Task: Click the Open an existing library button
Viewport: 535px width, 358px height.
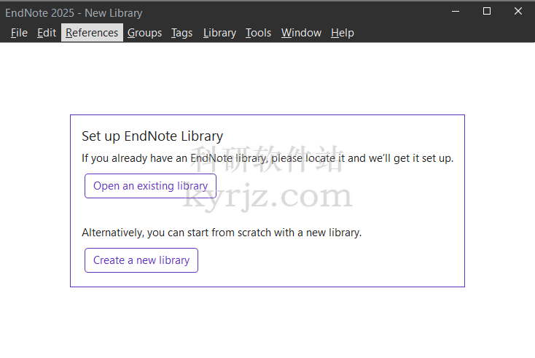Action: point(150,186)
